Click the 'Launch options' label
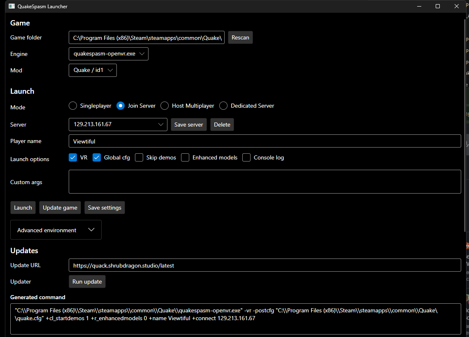Viewport: 469px width, 337px height. pyautogui.click(x=30, y=159)
